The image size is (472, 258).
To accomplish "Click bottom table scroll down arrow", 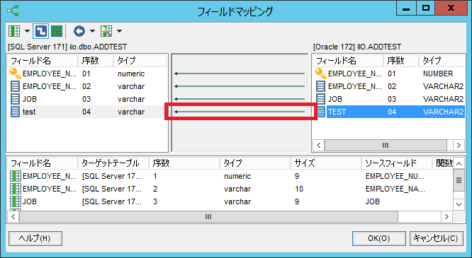I will coord(459,204).
